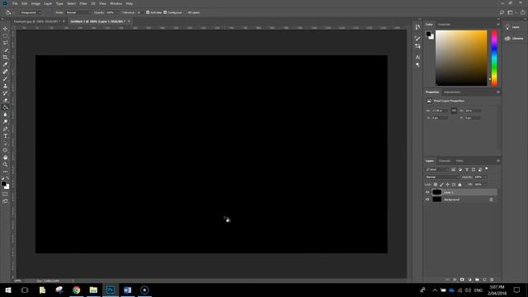Select the History Brush tool
This screenshot has height=297, width=528.
[5, 93]
